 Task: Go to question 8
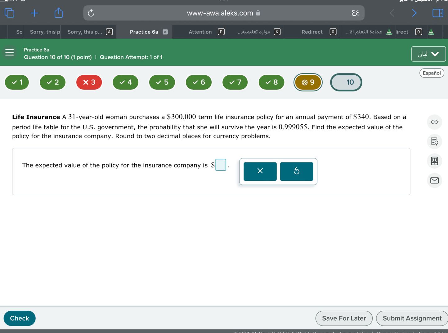271,82
